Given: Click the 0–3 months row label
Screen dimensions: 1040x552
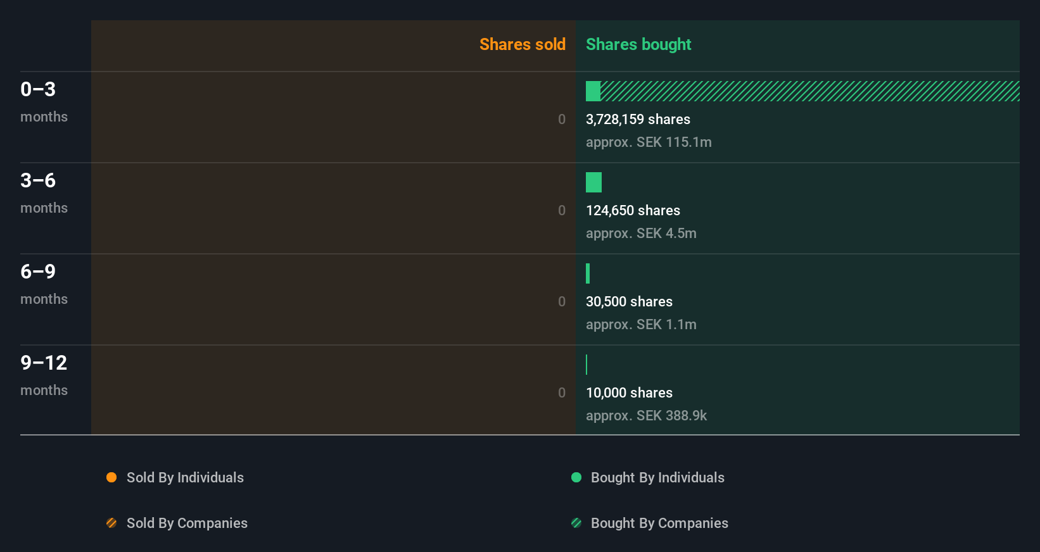Looking at the screenshot, I should click(x=44, y=101).
